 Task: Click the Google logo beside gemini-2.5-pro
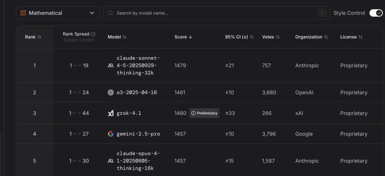tap(111, 134)
